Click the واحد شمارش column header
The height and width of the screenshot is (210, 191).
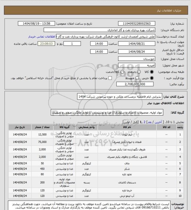click(x=87, y=127)
